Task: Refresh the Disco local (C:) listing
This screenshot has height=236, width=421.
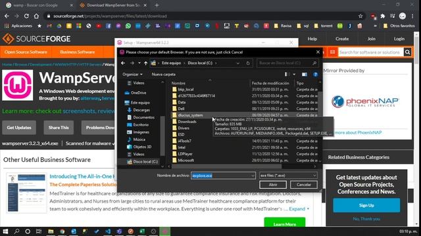Action: click(248, 63)
